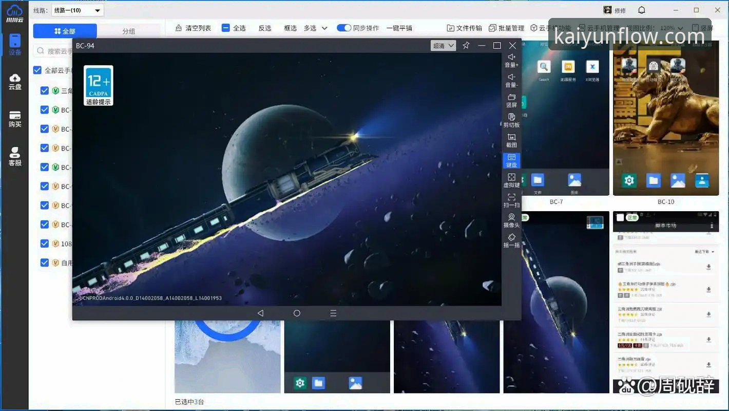Open Settings app on the BC-10 phone
This screenshot has width=729, height=411.
629,180
